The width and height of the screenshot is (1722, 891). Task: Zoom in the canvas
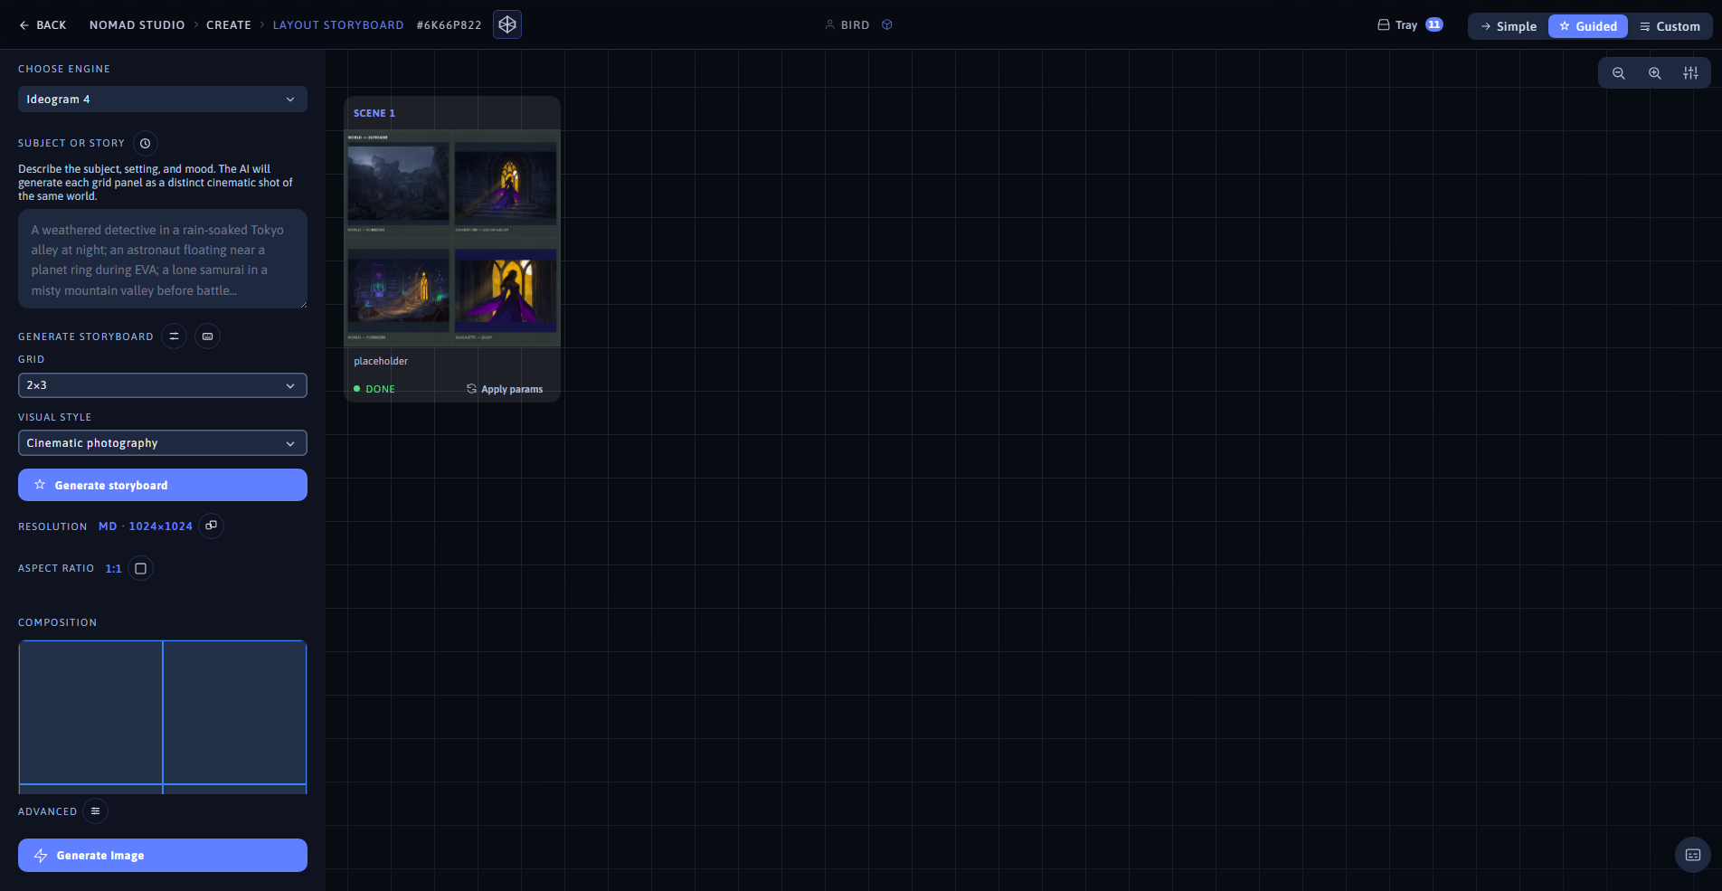(x=1655, y=73)
